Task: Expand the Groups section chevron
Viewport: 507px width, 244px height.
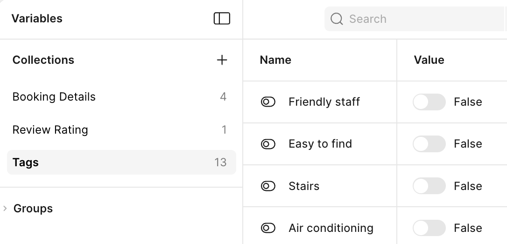Action: coord(5,209)
